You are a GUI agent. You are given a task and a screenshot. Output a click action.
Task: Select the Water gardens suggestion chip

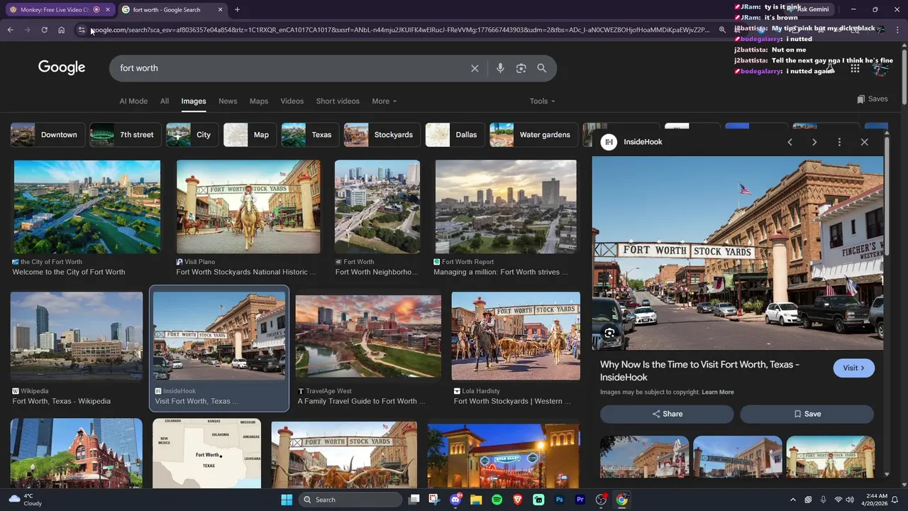click(x=533, y=135)
